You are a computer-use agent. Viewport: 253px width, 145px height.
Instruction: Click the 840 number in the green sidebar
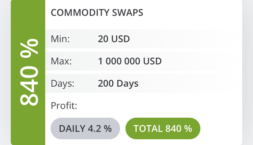point(29,86)
